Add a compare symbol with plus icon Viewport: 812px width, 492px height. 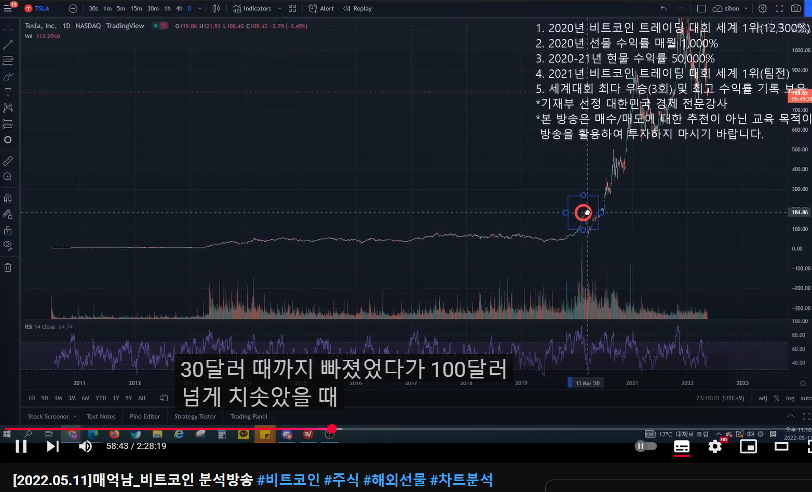(73, 8)
